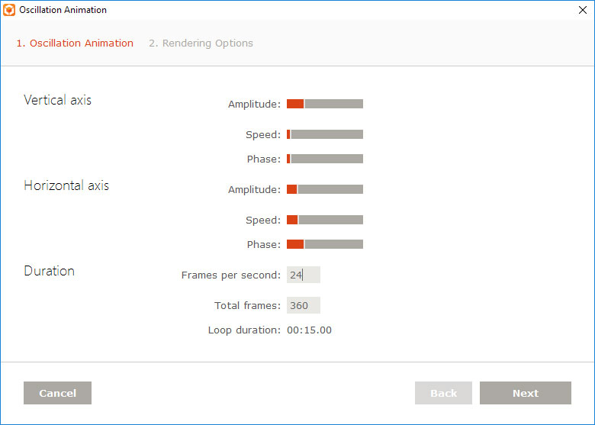This screenshot has width=595, height=425.
Task: Click the Loop duration value 00:15.00
Action: (309, 330)
